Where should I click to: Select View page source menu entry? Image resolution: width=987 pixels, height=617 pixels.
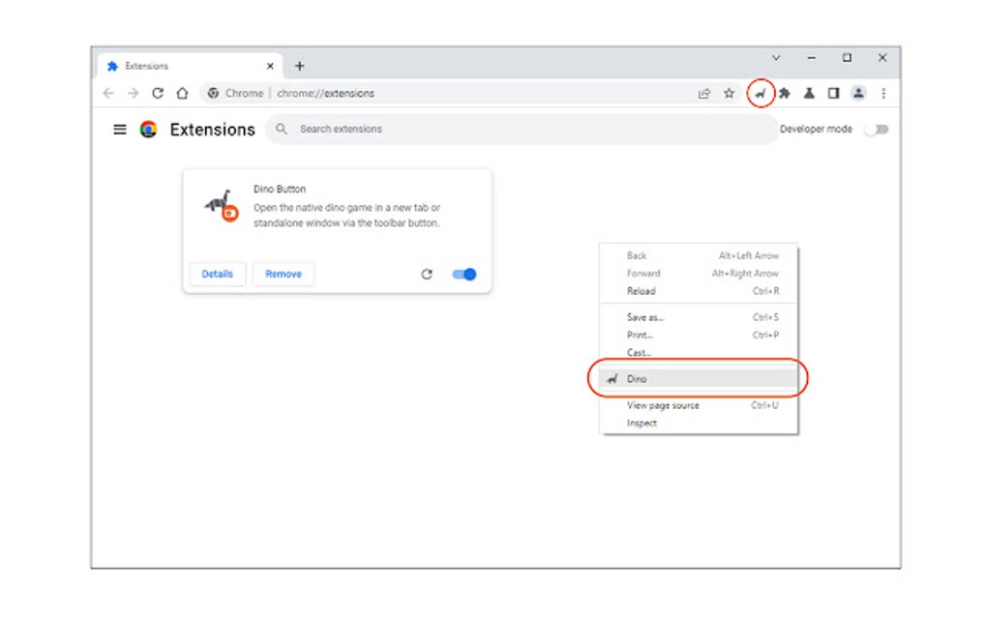coord(662,405)
